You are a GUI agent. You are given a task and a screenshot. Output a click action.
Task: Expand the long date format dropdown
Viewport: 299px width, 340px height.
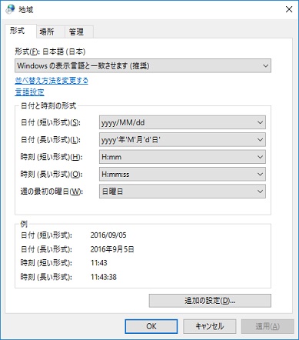182,140
